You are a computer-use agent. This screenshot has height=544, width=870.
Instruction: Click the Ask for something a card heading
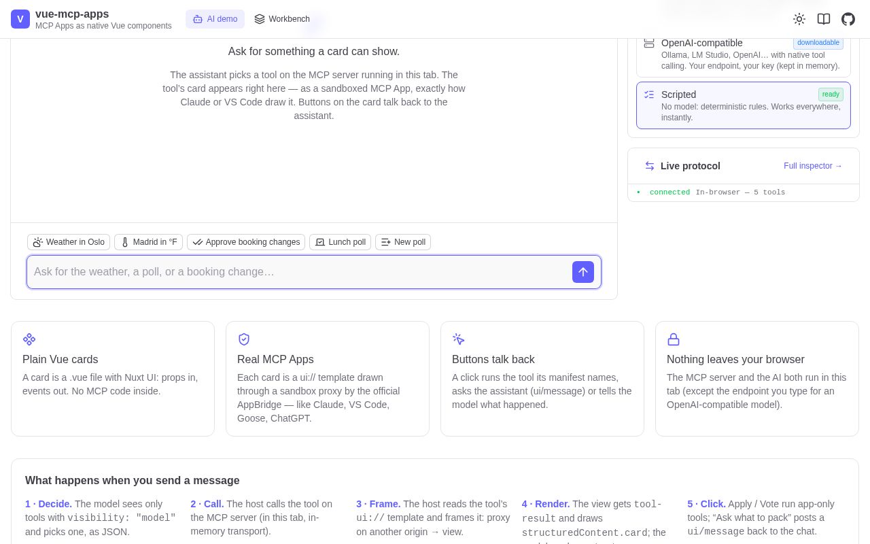(314, 52)
